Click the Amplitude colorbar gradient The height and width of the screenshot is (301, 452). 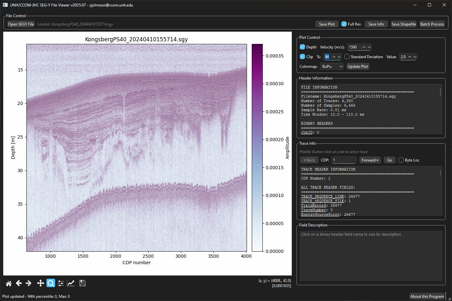pos(257,148)
